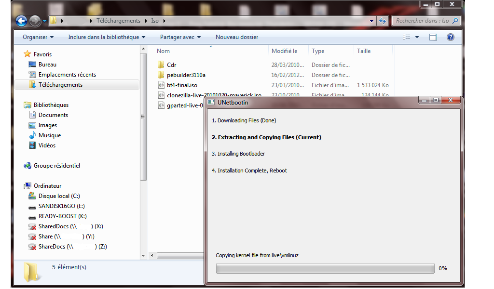Image resolution: width=494 pixels, height=289 pixels.
Task: Toggle the preview pane icon
Action: tap(433, 37)
